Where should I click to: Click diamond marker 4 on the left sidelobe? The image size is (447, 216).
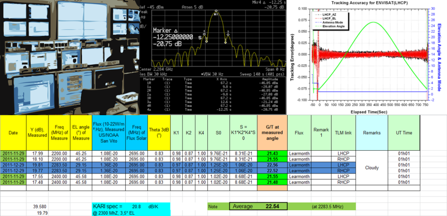tap(204, 34)
